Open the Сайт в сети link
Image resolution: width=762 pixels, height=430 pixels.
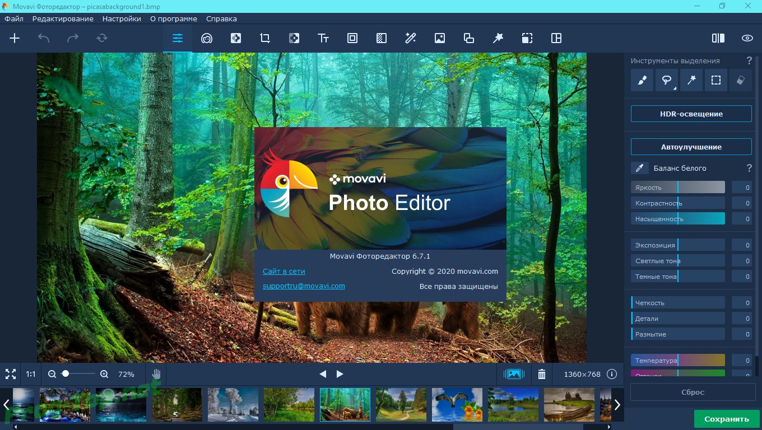(284, 271)
